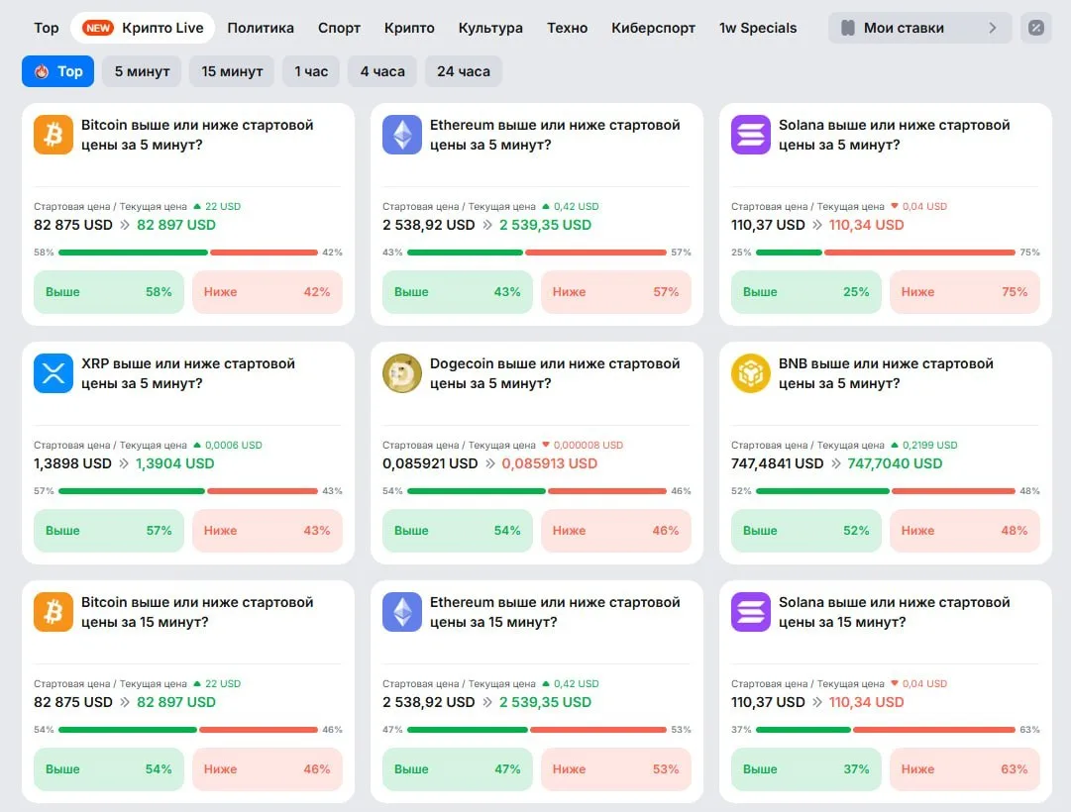Viewport: 1071px width, 812px height.
Task: Click the Ethereum icon on the 5-minute card
Action: (x=402, y=135)
